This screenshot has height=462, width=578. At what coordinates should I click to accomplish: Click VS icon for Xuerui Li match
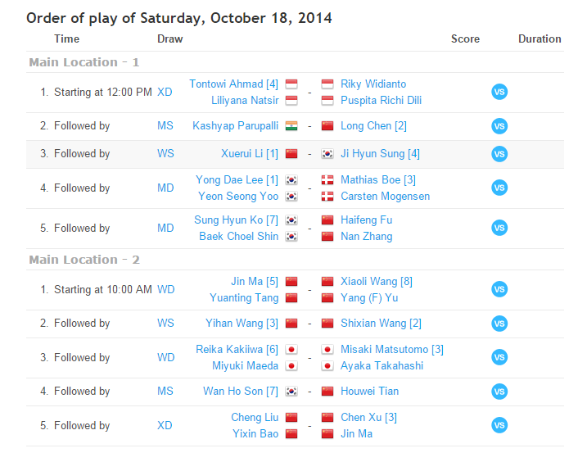[499, 154]
